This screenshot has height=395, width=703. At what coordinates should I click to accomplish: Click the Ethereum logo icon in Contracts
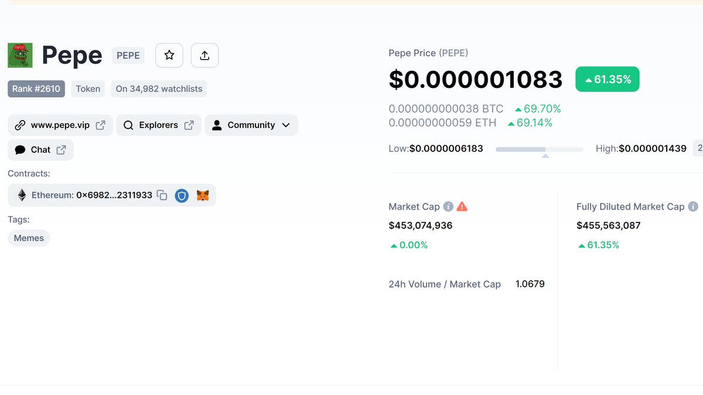click(22, 195)
